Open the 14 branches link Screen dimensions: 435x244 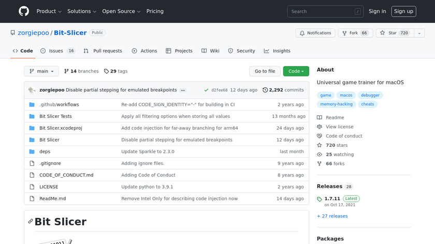click(81, 71)
